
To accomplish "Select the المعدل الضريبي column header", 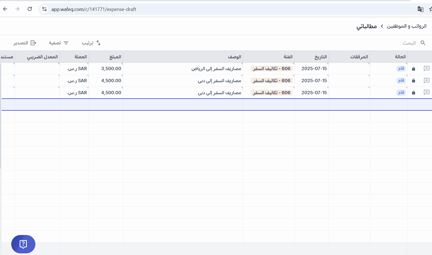I will (x=37, y=57).
